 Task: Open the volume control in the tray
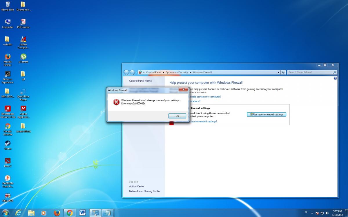[x=327, y=213]
